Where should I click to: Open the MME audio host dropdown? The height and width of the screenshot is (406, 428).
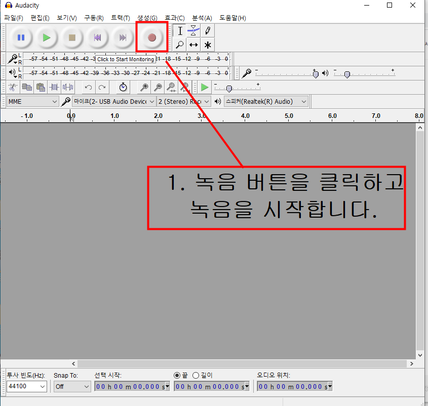32,101
